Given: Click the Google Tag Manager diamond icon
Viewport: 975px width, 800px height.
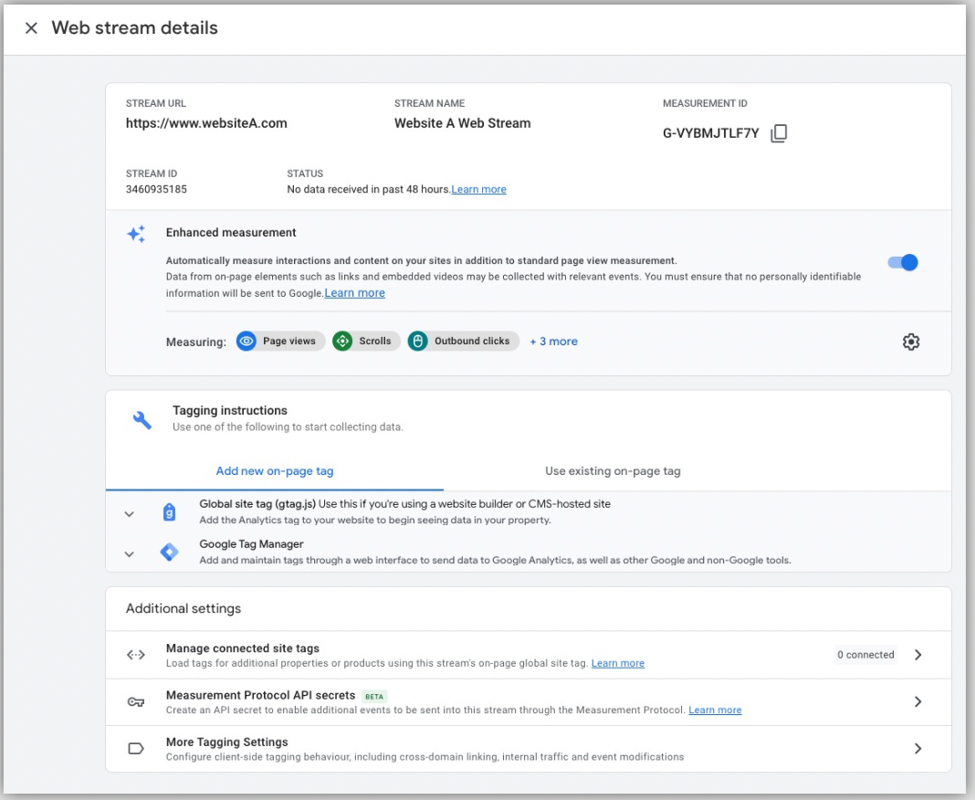Looking at the screenshot, I should pos(169,553).
